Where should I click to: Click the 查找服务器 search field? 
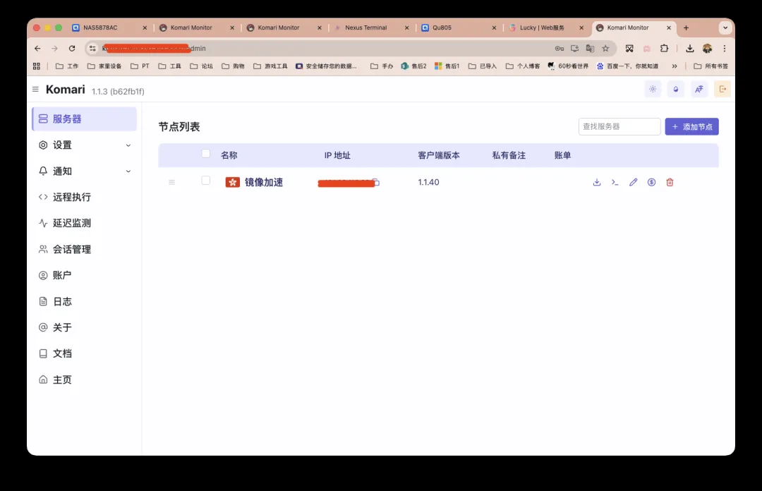[619, 127]
